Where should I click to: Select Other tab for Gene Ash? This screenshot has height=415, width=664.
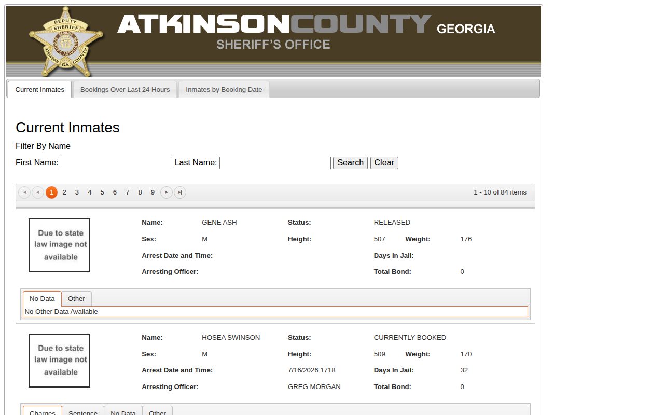click(76, 299)
